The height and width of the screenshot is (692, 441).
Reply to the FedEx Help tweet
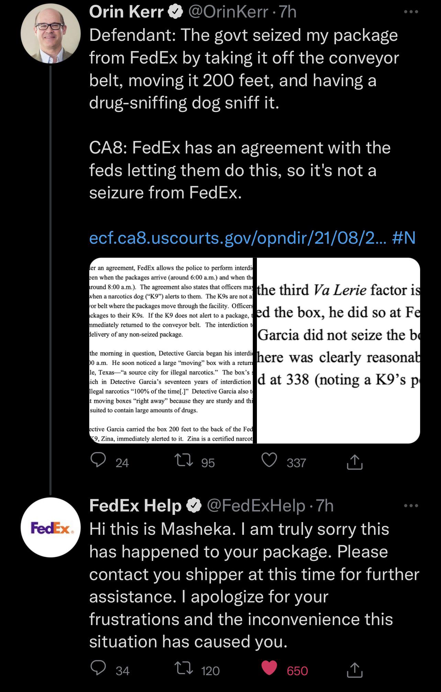[100, 667]
